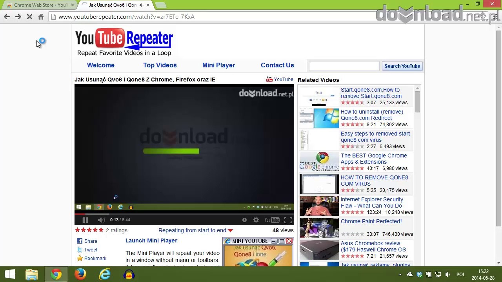Click the YouTube search text field
The width and height of the screenshot is (502, 282).
click(x=344, y=66)
